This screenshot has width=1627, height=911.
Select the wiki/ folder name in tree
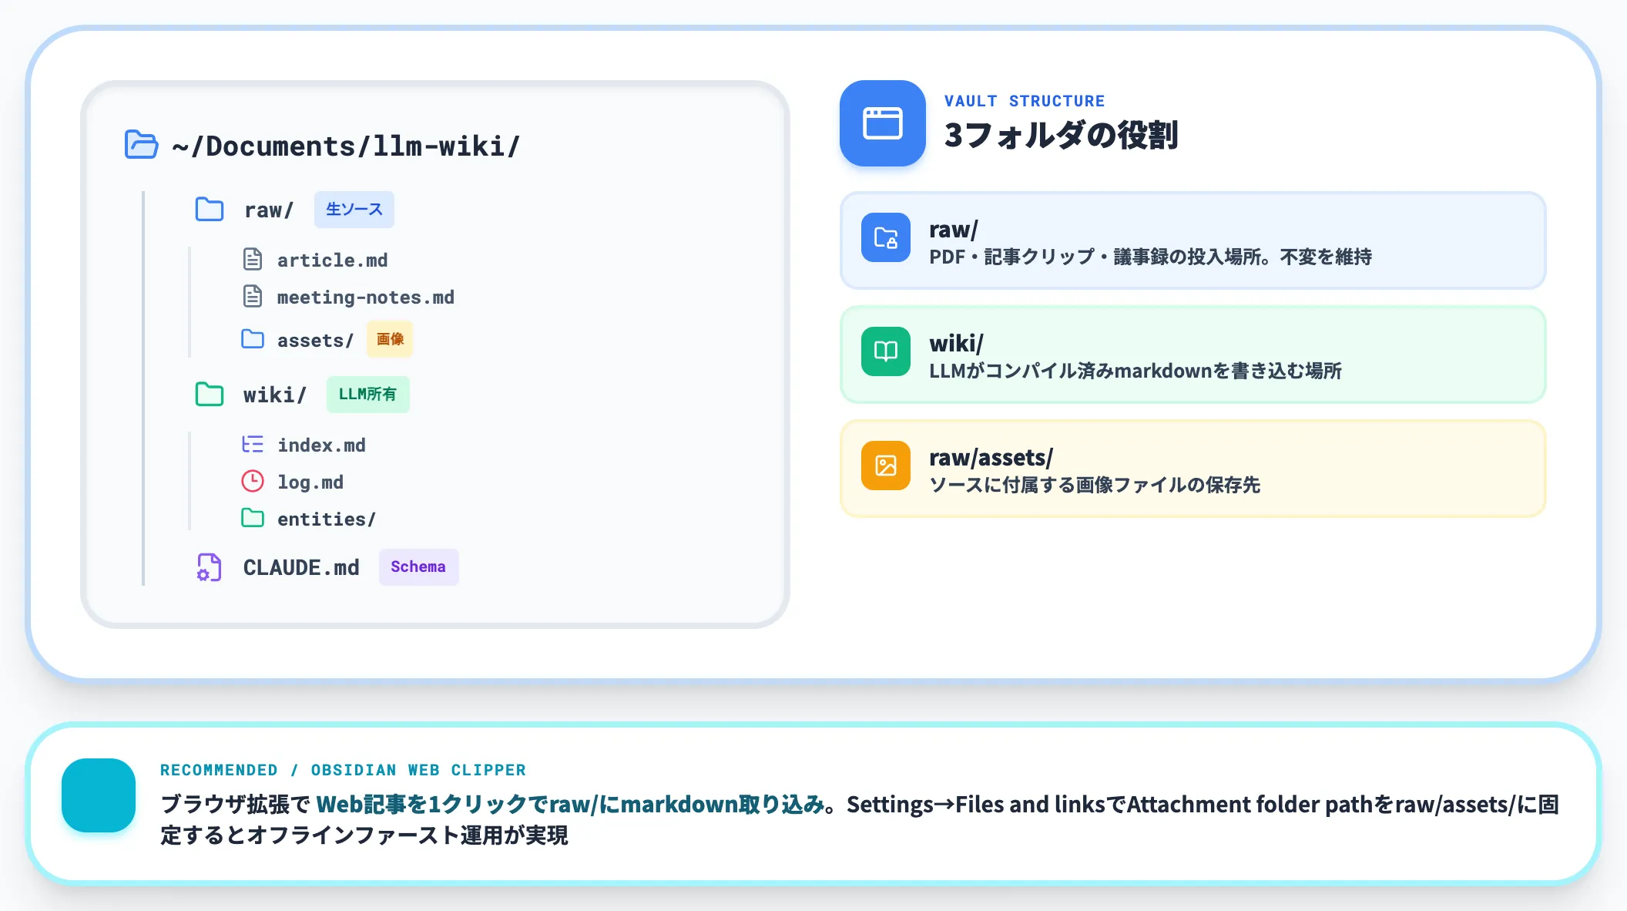point(275,395)
